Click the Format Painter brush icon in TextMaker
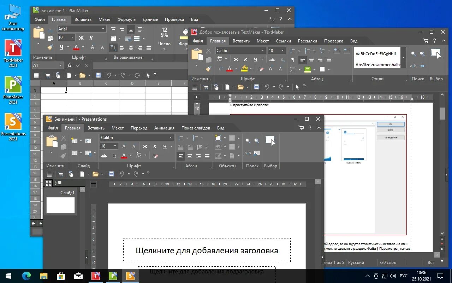This screenshot has width=452, height=283. click(x=208, y=69)
